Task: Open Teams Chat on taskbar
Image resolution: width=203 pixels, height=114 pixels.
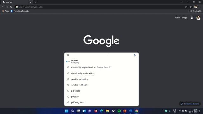Action: 90,111
